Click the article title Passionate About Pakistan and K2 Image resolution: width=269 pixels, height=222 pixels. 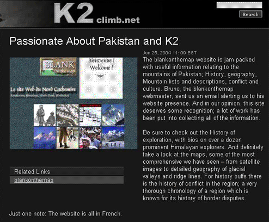pyautogui.click(x=94, y=41)
